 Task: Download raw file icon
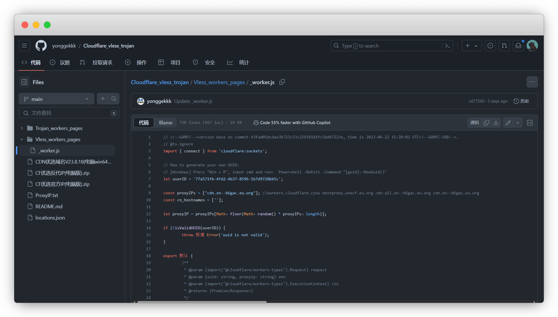[496, 122]
